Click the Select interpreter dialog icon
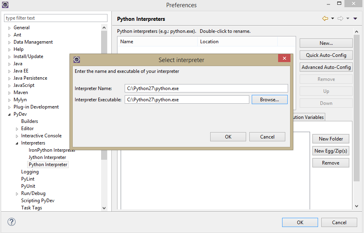The width and height of the screenshot is (364, 233). click(77, 60)
